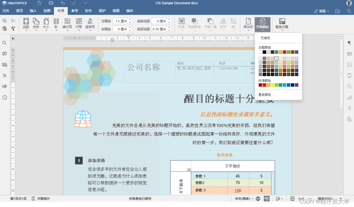Click the 页面颜色 page color button
354x207 pixels.
[262, 24]
